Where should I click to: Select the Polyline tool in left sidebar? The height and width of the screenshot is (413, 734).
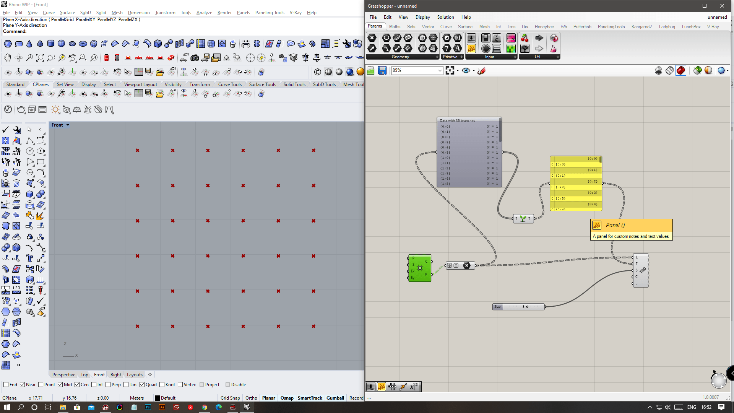[x=29, y=141]
